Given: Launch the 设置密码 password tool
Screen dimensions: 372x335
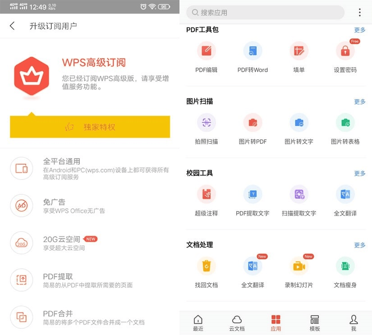Looking at the screenshot, I should [345, 56].
